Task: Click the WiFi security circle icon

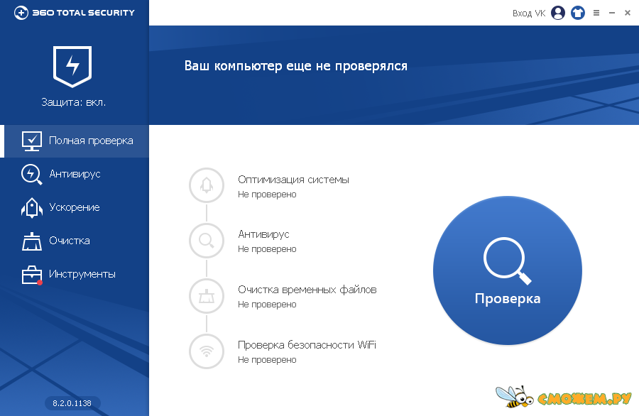Action: tap(207, 351)
